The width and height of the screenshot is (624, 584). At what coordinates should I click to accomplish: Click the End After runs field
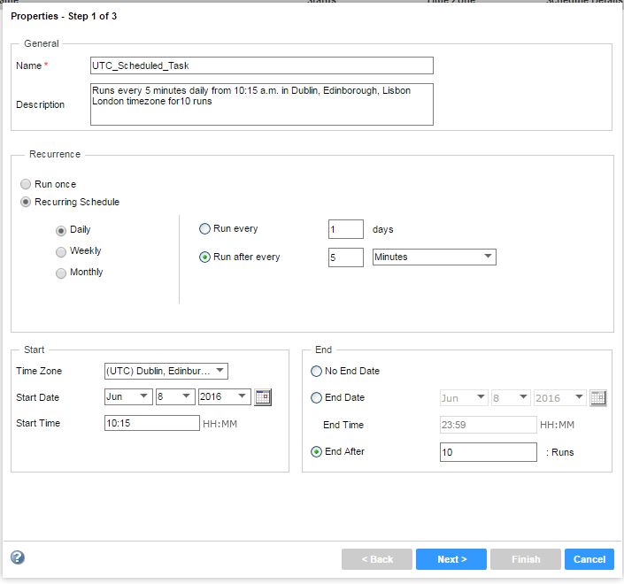pos(488,452)
